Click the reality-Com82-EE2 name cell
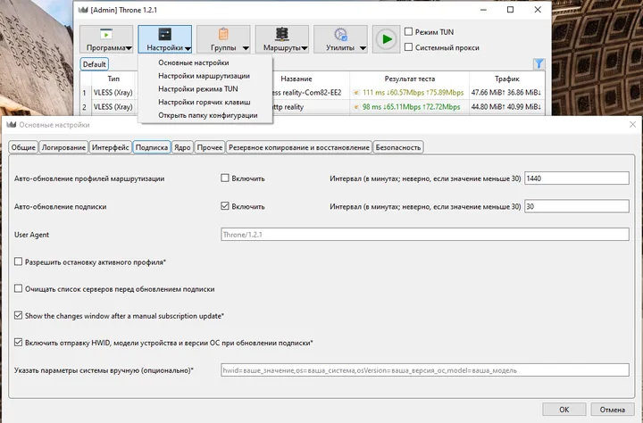This screenshot has height=423, width=643. [x=311, y=93]
